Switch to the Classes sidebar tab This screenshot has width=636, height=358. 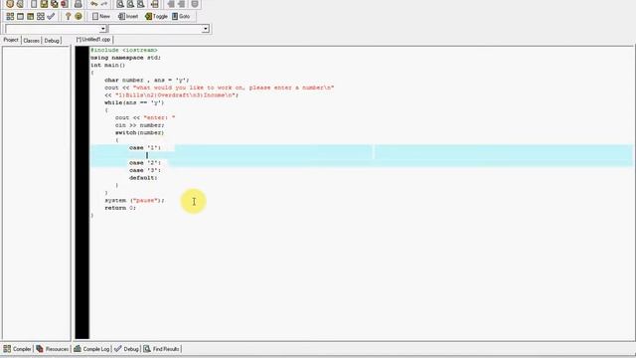tap(31, 41)
